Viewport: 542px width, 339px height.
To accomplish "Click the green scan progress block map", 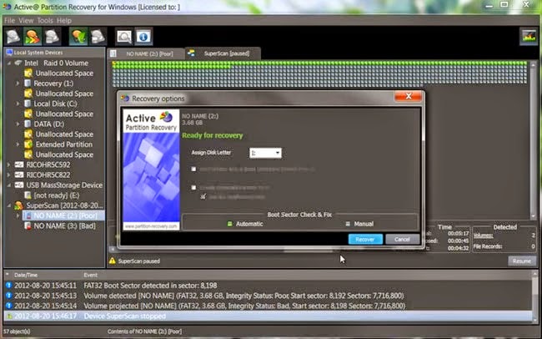I will pyautogui.click(x=319, y=73).
